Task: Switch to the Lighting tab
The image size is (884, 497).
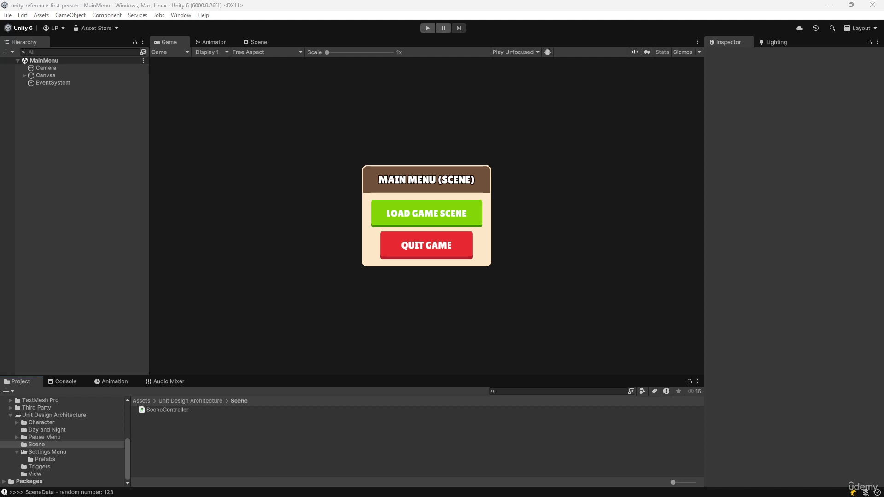Action: click(x=773, y=42)
